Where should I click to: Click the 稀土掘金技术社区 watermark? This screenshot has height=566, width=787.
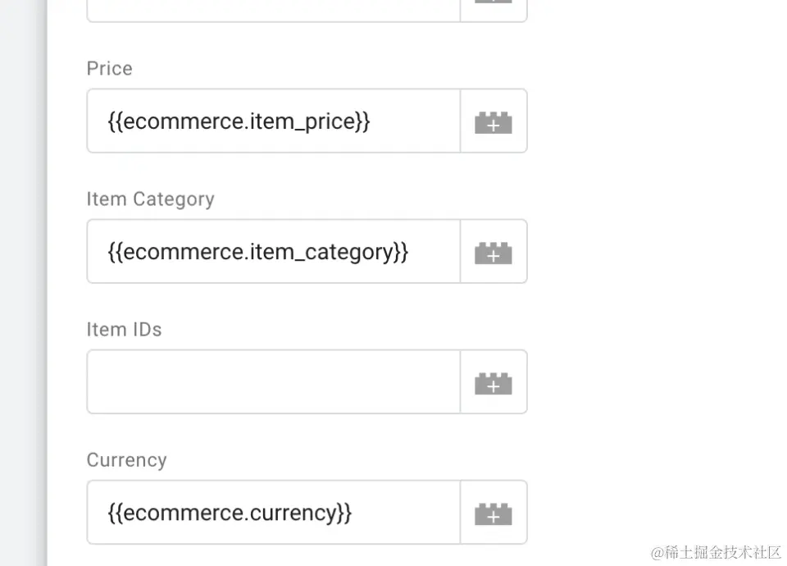(x=716, y=552)
